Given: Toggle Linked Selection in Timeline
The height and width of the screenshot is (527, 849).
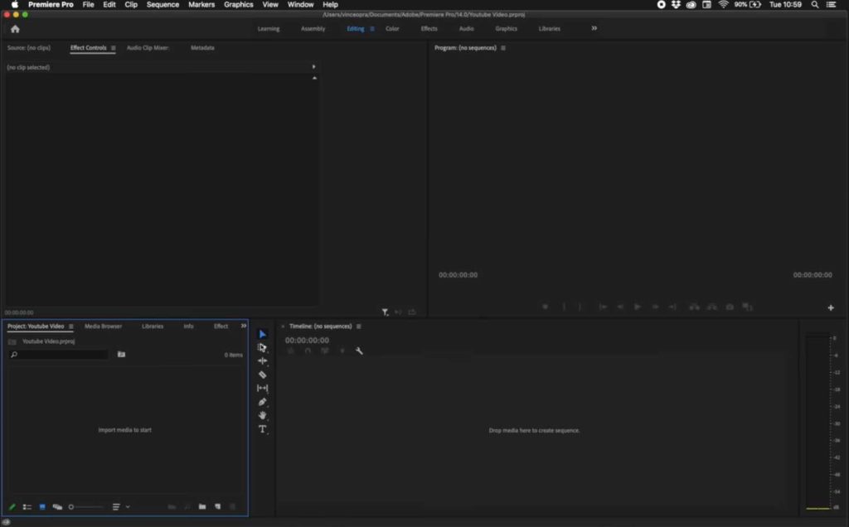Looking at the screenshot, I should pyautogui.click(x=325, y=351).
